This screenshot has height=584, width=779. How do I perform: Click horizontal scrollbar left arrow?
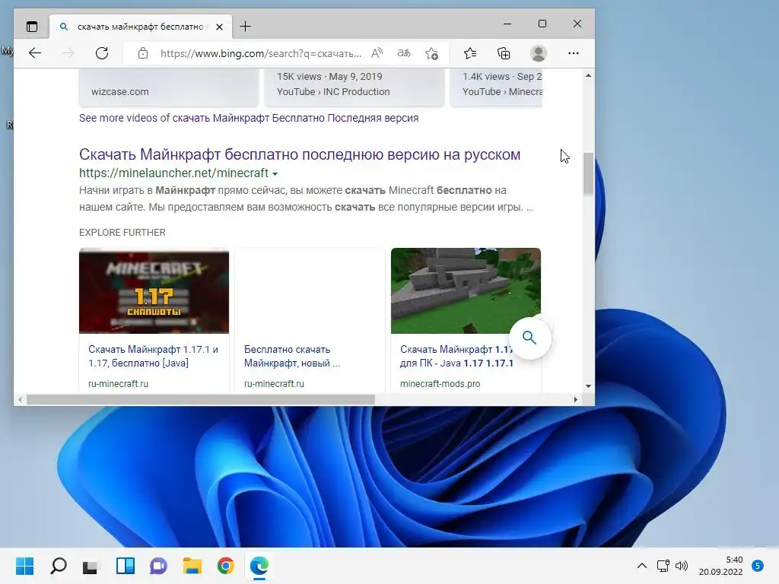pyautogui.click(x=20, y=399)
